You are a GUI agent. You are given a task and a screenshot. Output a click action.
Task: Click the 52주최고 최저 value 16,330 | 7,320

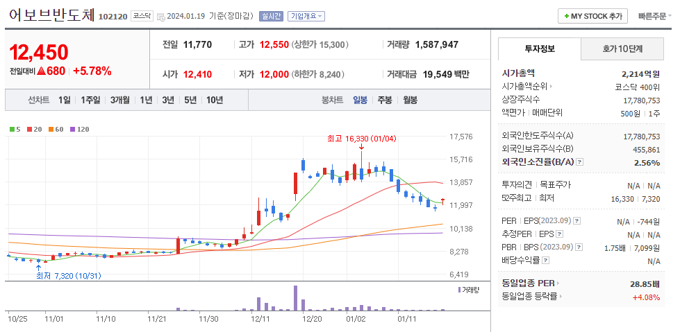click(x=636, y=199)
